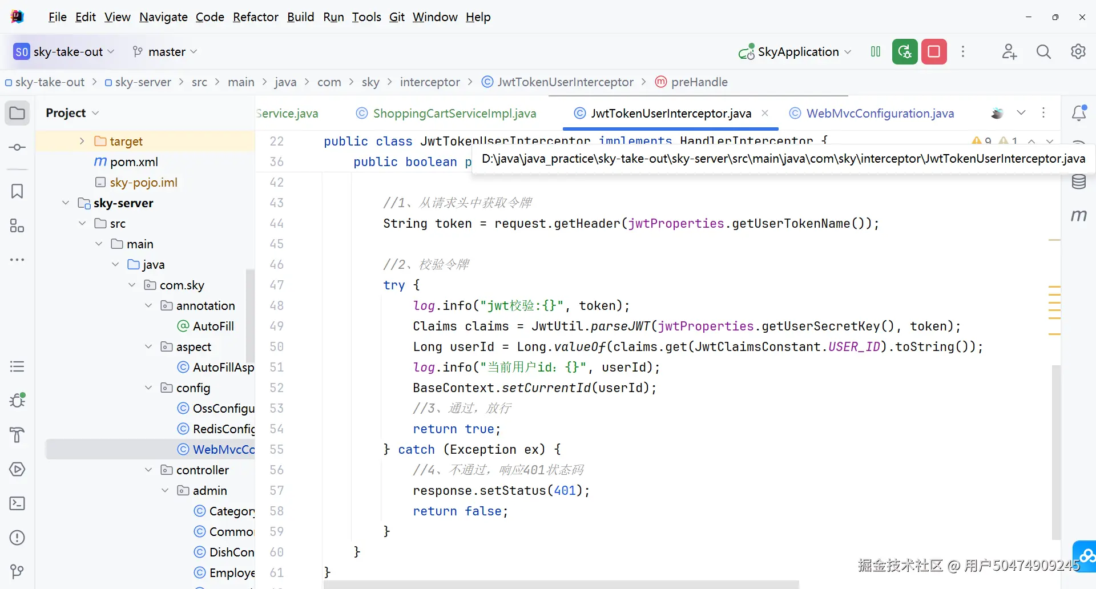The image size is (1096, 589).
Task: Click the interceptor breadcrumb
Action: click(x=429, y=82)
